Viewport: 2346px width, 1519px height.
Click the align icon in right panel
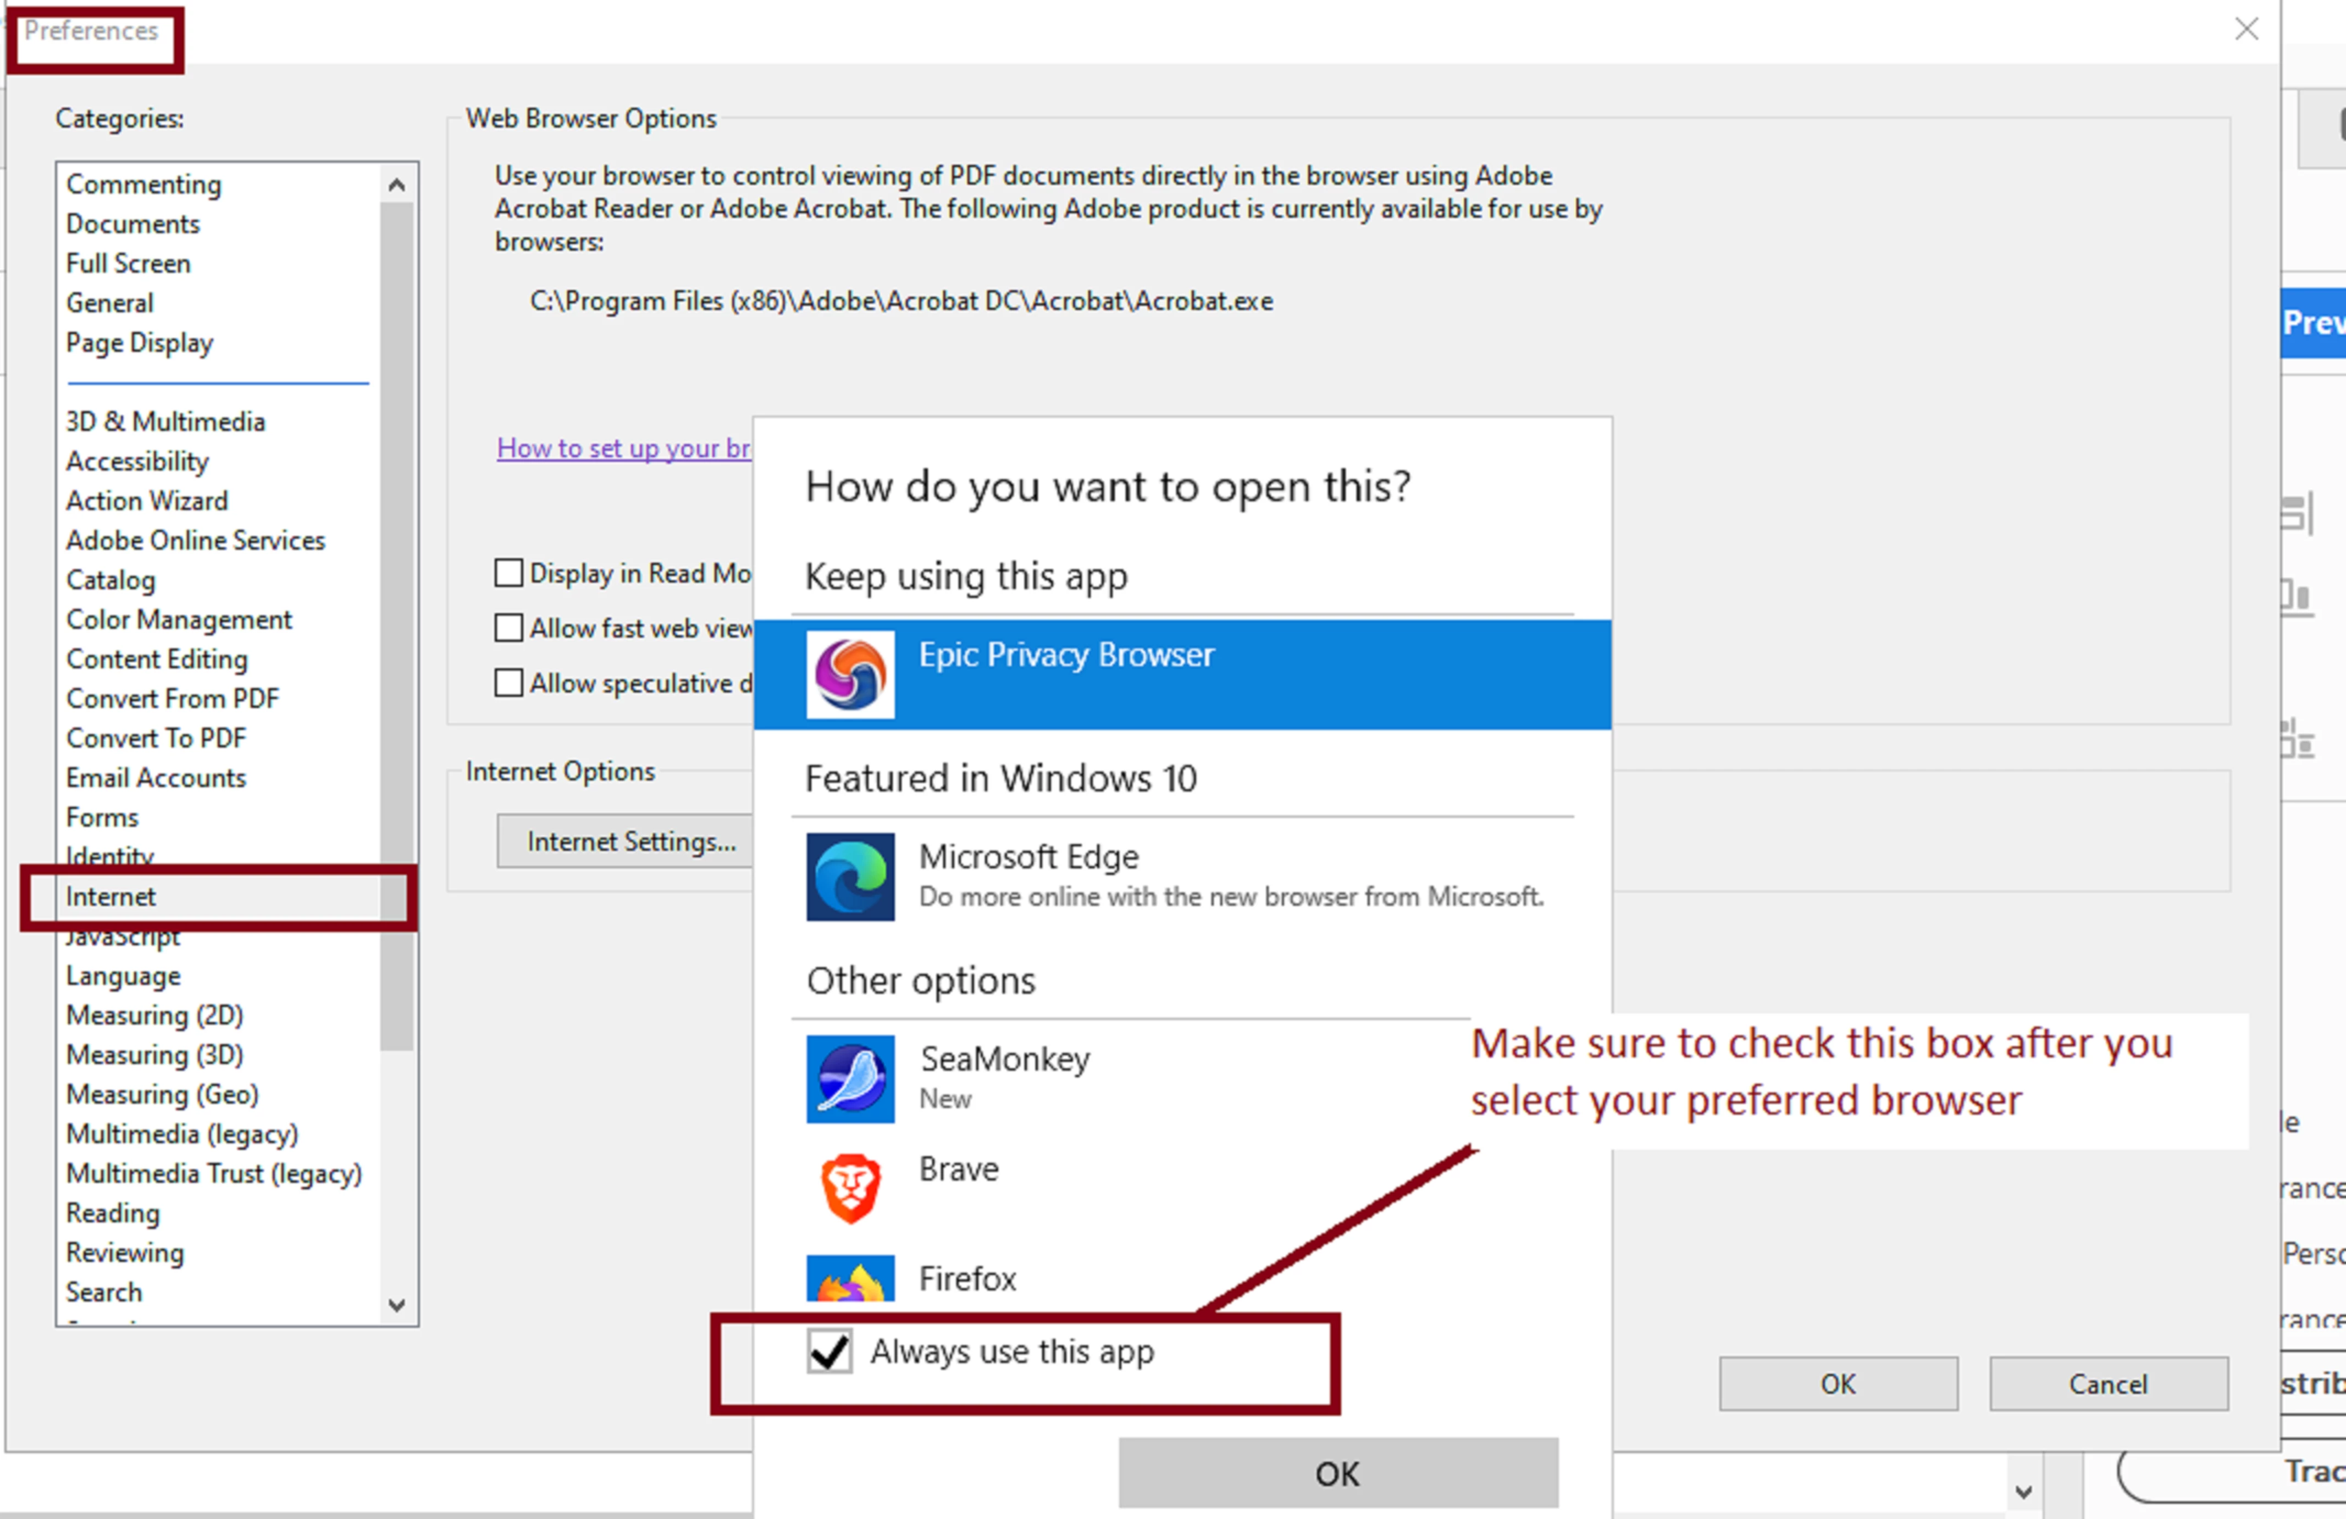(x=2298, y=513)
